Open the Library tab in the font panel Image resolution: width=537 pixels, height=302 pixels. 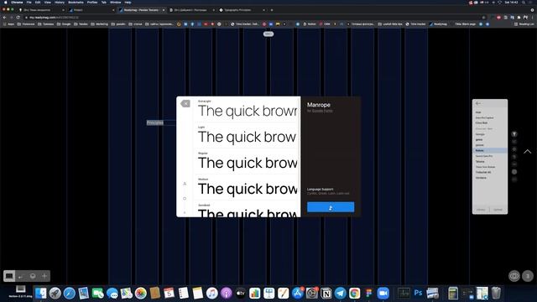(x=481, y=210)
